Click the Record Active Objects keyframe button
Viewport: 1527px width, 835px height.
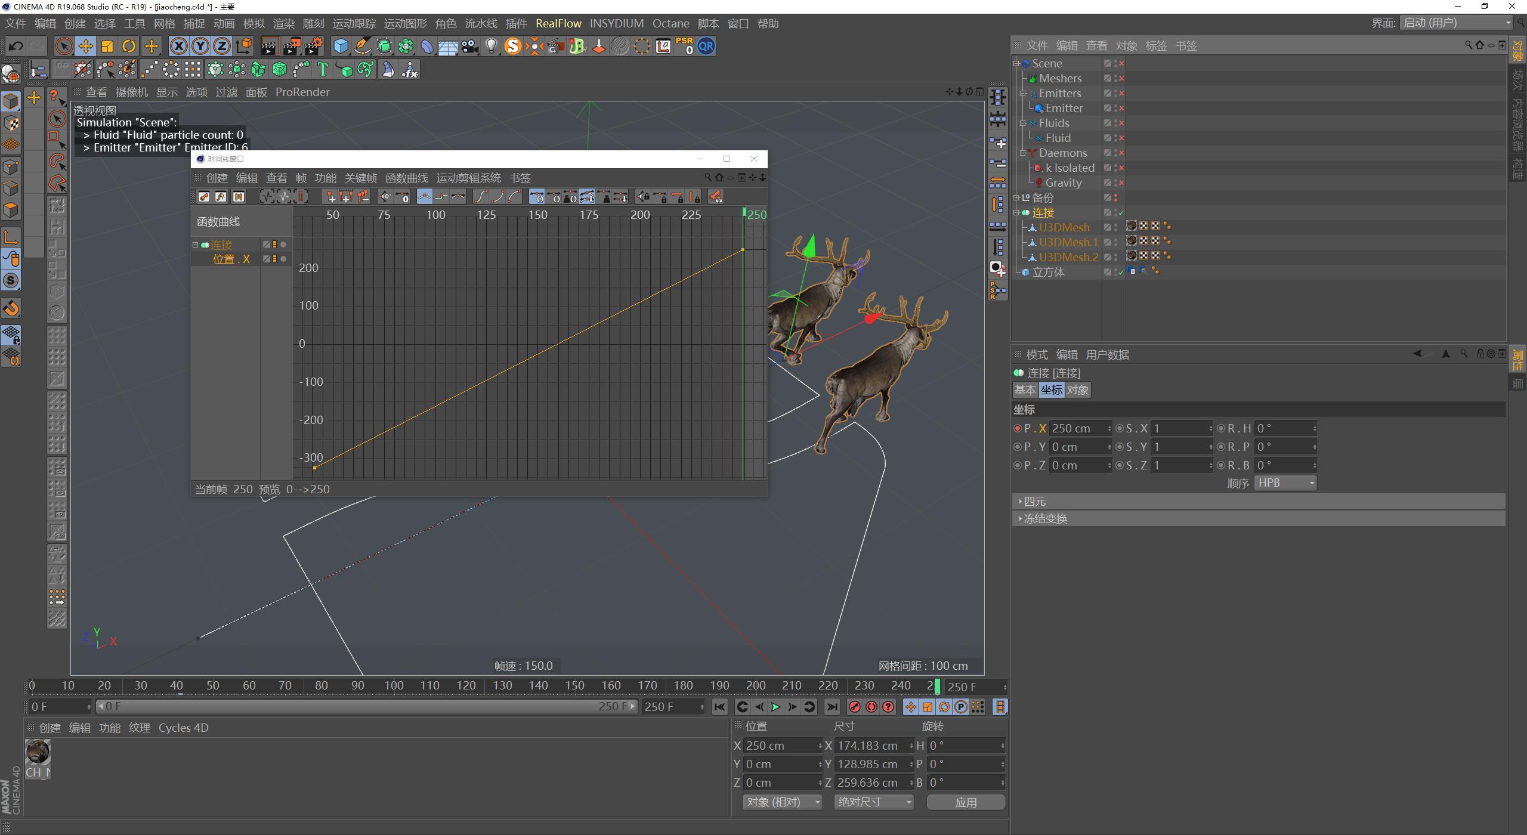(x=854, y=707)
